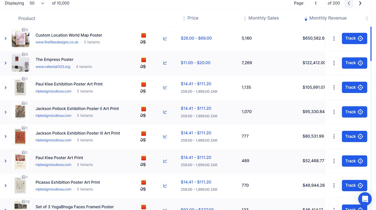Visit www.firefliesdesigns.co.uk store link
The width and height of the screenshot is (376, 210).
[x=57, y=42]
